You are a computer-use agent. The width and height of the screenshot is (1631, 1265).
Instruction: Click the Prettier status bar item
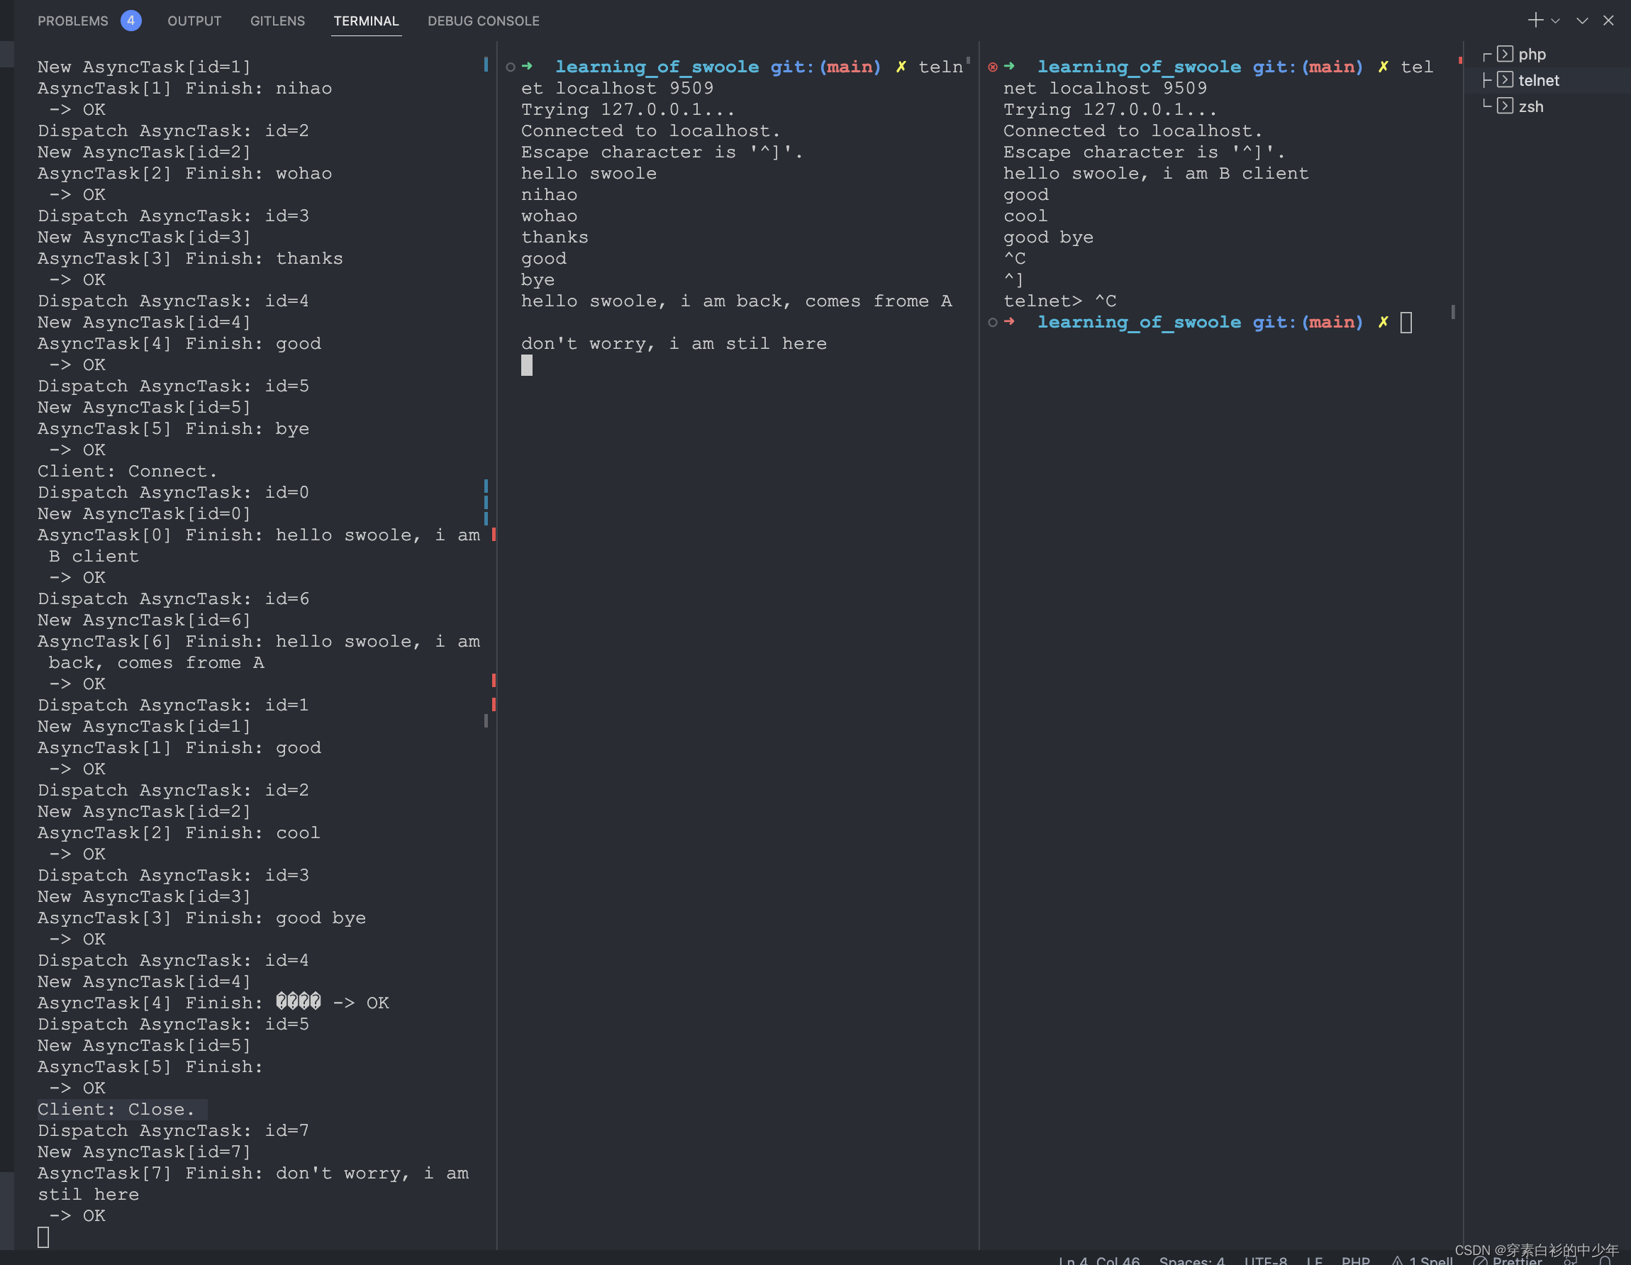coord(1508,1261)
